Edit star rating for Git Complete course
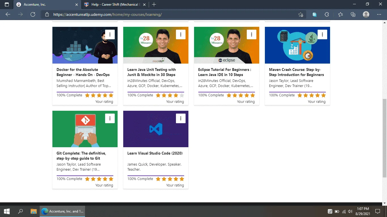The width and height of the screenshot is (387, 217). 99,179
